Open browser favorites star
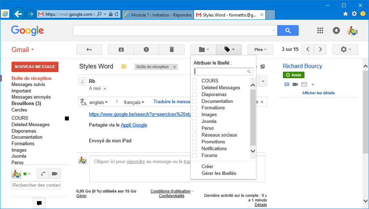Image resolution: width=369 pixels, height=209 pixels. pyautogui.click(x=345, y=14)
